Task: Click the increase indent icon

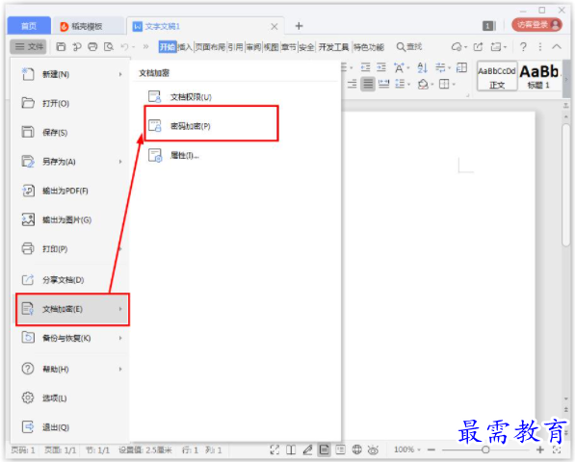Action: (381, 67)
